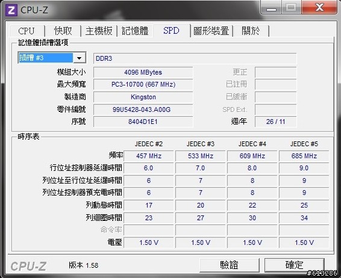Open the 圖形裝置 tab
The width and height of the screenshot is (341, 278).
click(211, 31)
